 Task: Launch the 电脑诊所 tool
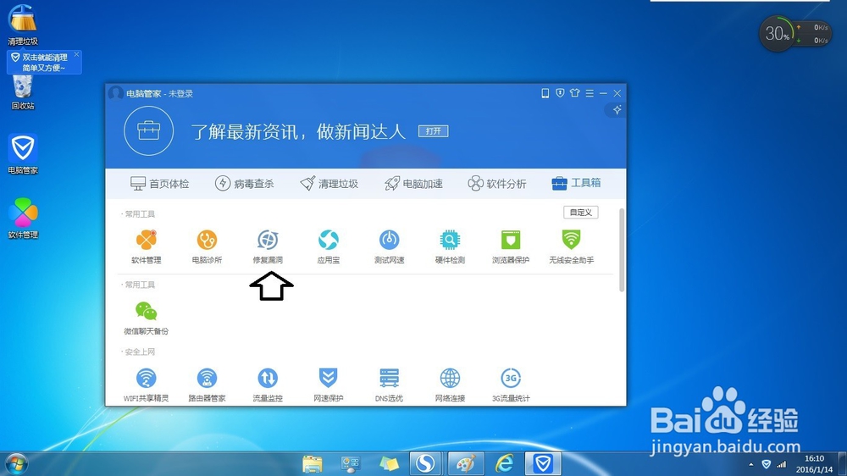point(207,240)
